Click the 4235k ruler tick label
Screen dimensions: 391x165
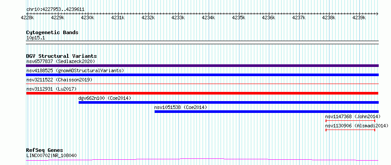coord(239,18)
